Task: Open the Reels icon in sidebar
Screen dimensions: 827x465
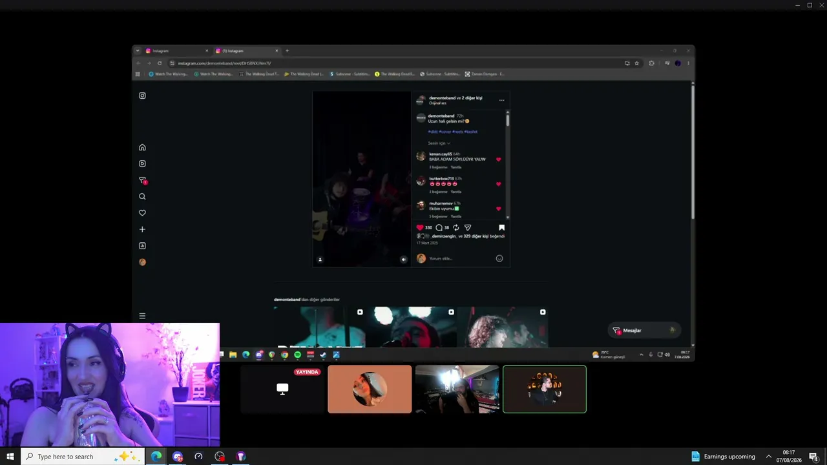Action: tap(142, 163)
